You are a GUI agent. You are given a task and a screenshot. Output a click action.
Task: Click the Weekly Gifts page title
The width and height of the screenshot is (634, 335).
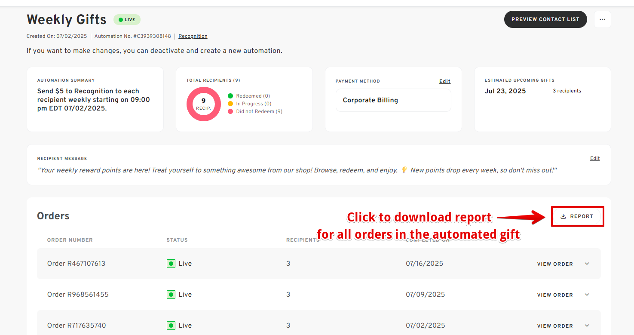coord(67,19)
